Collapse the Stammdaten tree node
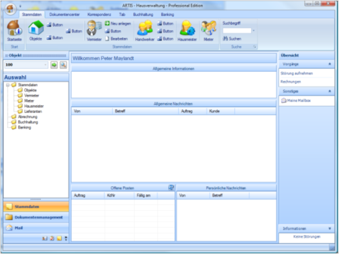Screen dimensions: 339x254 [x=8, y=85]
